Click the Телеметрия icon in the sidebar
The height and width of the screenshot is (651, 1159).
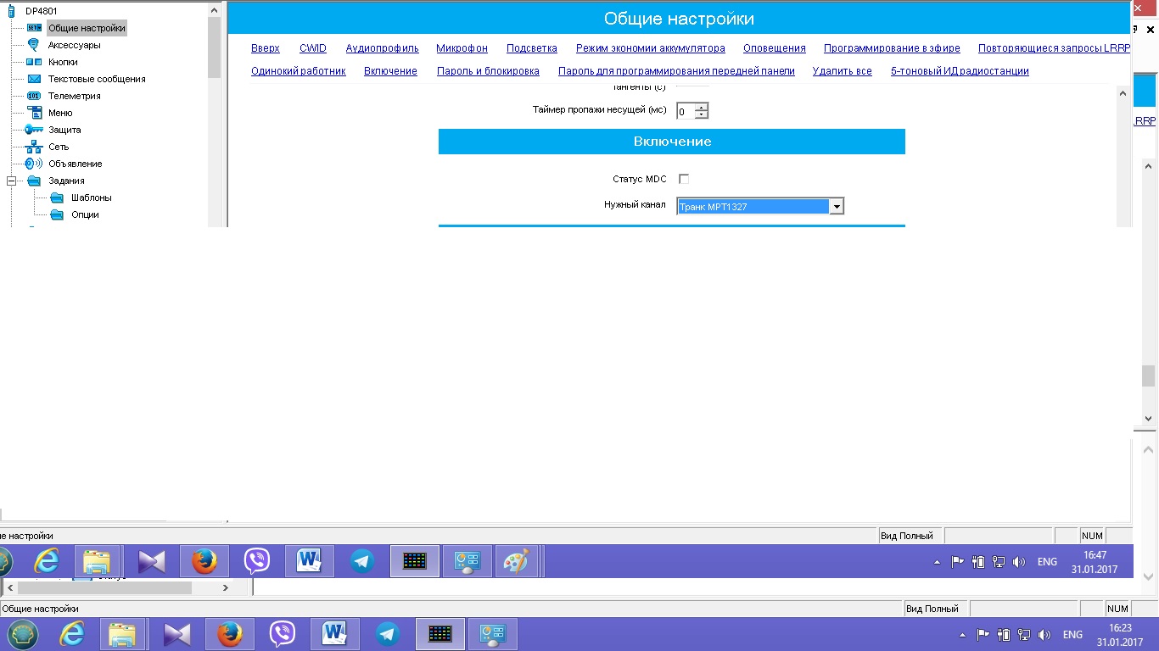(x=34, y=96)
